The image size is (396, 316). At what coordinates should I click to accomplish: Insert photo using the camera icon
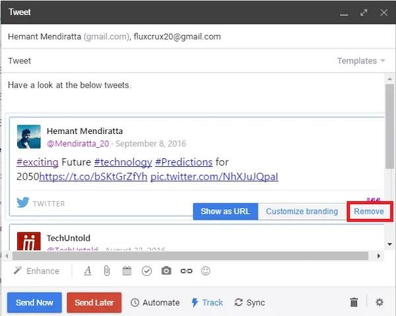pos(166,271)
